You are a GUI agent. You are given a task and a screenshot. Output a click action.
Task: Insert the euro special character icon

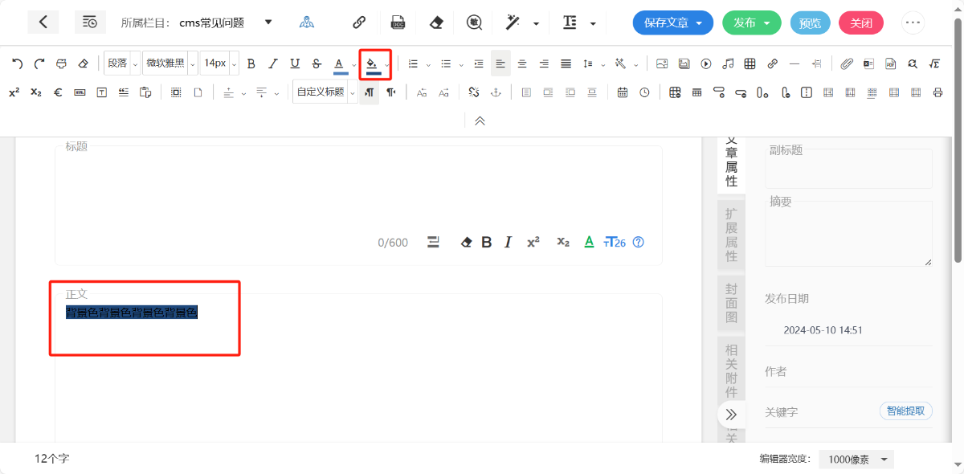[x=58, y=92]
